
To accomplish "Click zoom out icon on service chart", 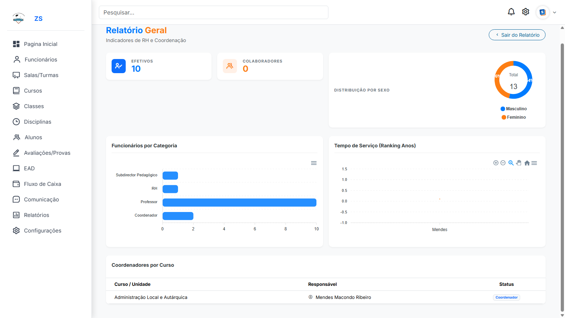I will pyautogui.click(x=503, y=163).
